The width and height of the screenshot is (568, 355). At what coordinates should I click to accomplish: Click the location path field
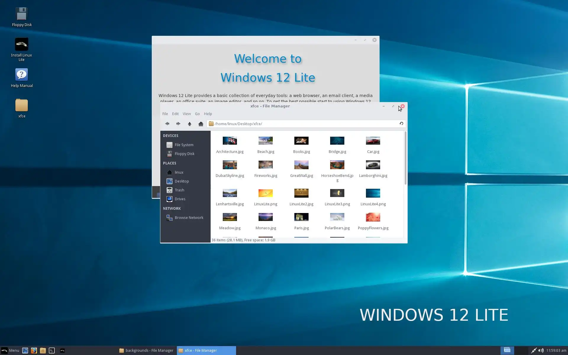(305, 124)
